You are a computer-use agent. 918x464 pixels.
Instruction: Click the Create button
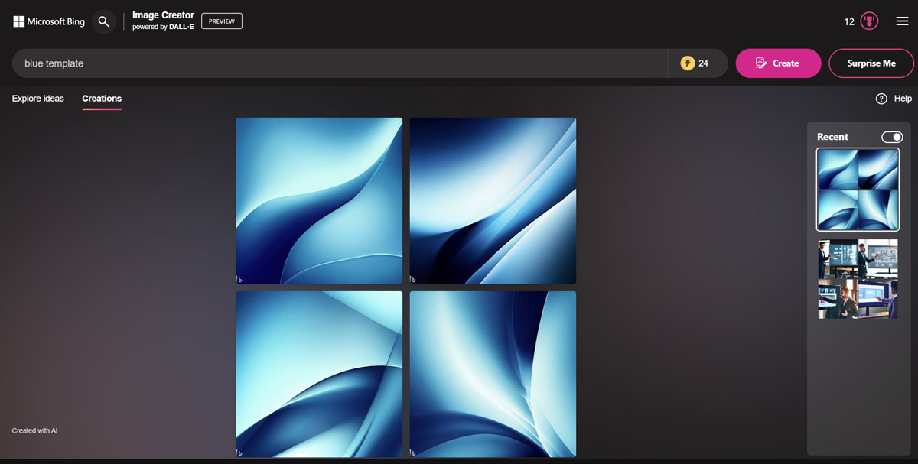pyautogui.click(x=778, y=63)
